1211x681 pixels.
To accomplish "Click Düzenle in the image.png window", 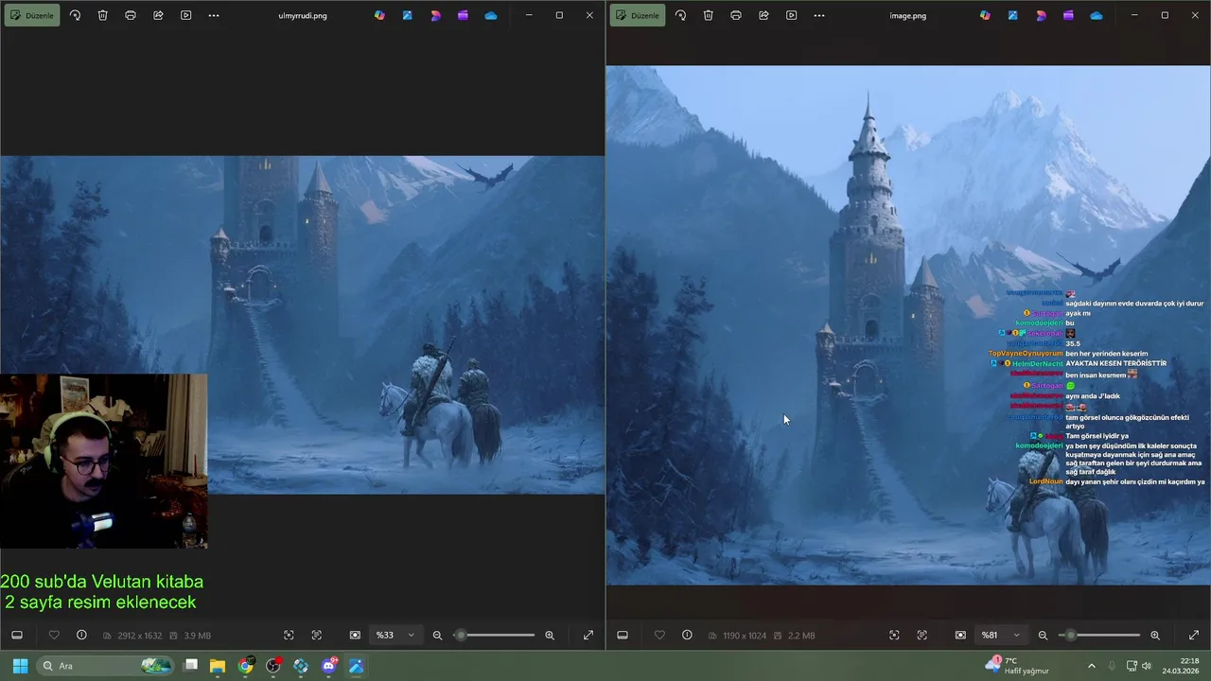I will pyautogui.click(x=638, y=15).
